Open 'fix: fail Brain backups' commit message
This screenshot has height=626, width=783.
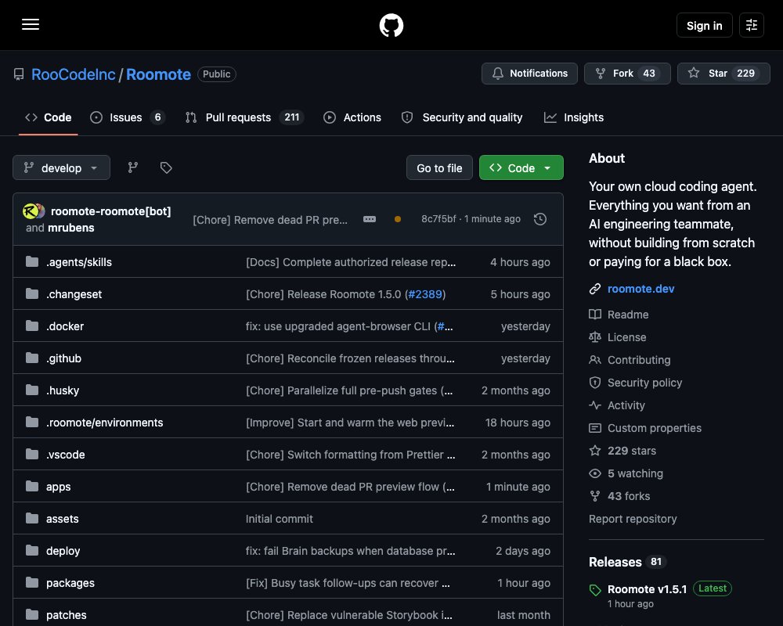click(351, 551)
